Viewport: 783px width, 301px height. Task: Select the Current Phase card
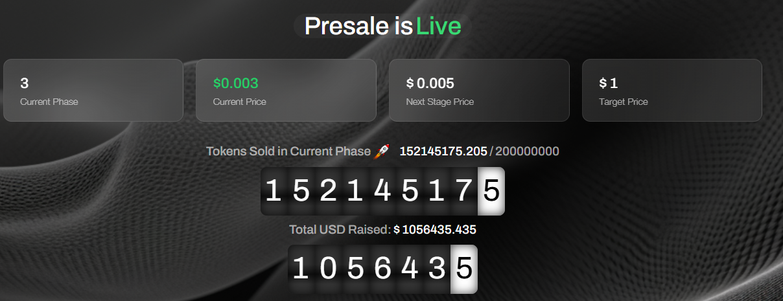[x=93, y=90]
